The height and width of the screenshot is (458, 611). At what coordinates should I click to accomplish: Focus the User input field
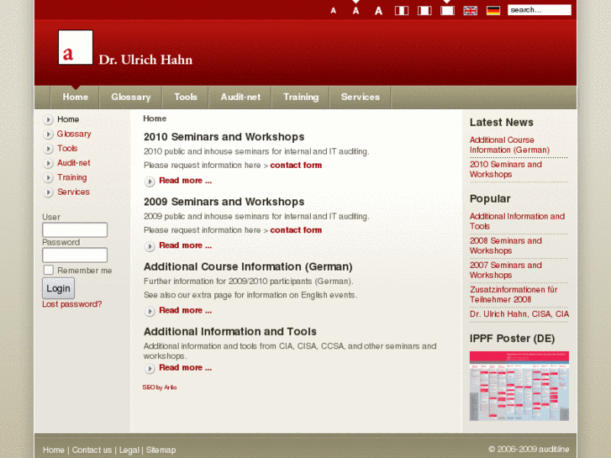(75, 229)
